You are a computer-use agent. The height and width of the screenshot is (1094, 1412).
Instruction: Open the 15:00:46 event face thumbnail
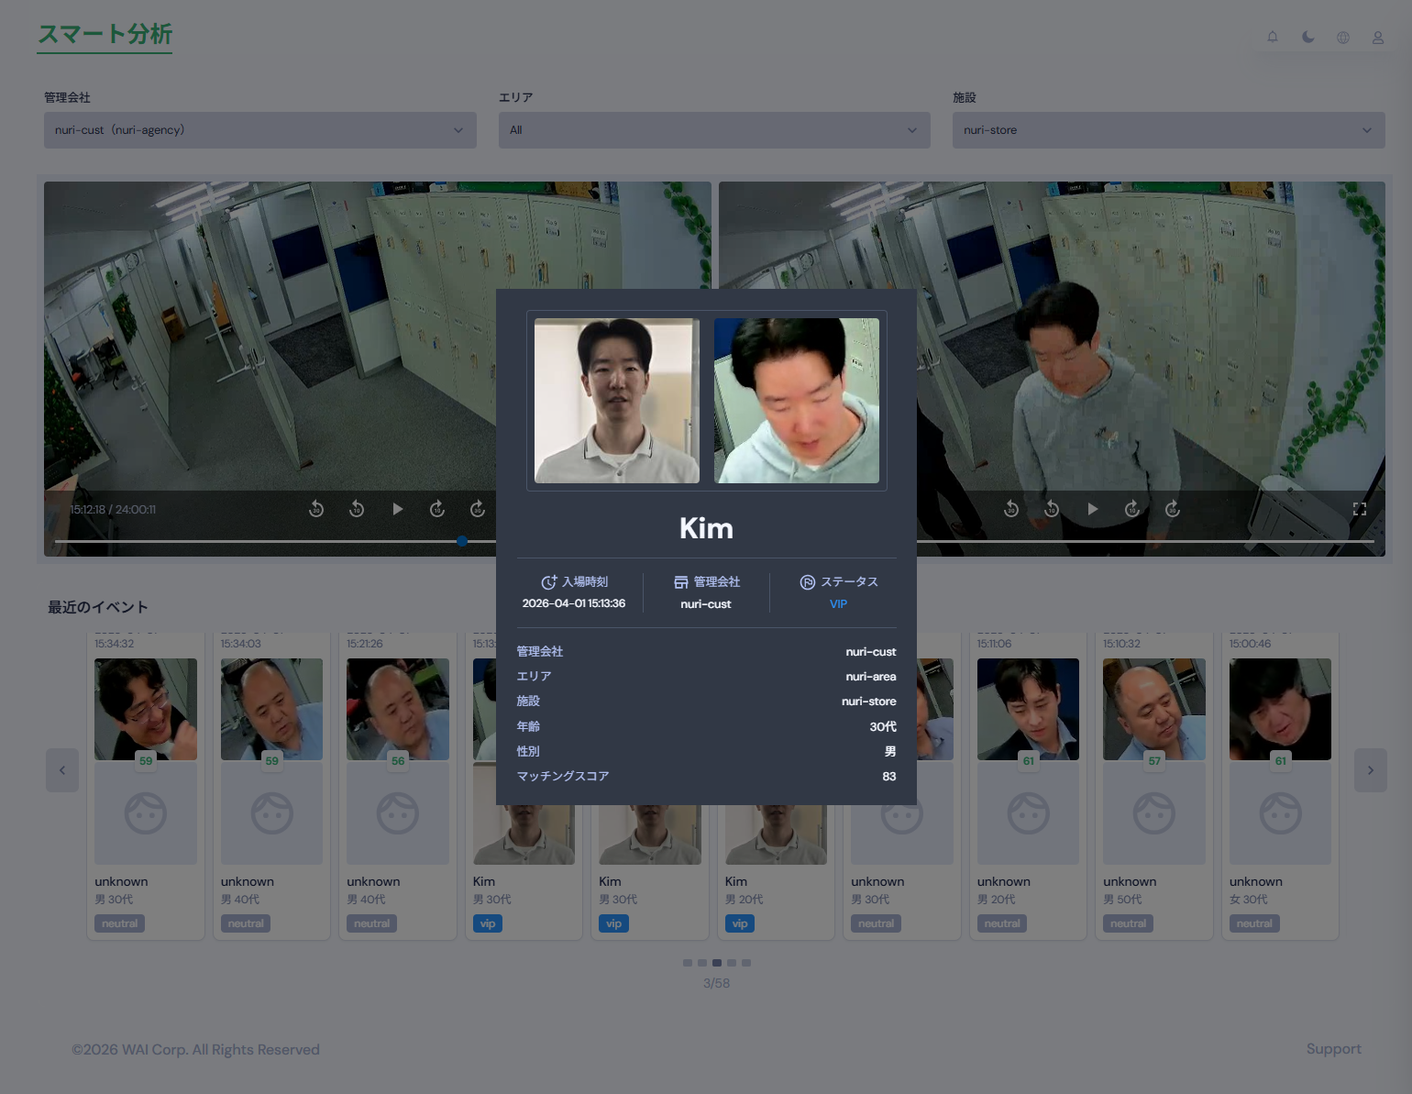pyautogui.click(x=1280, y=709)
